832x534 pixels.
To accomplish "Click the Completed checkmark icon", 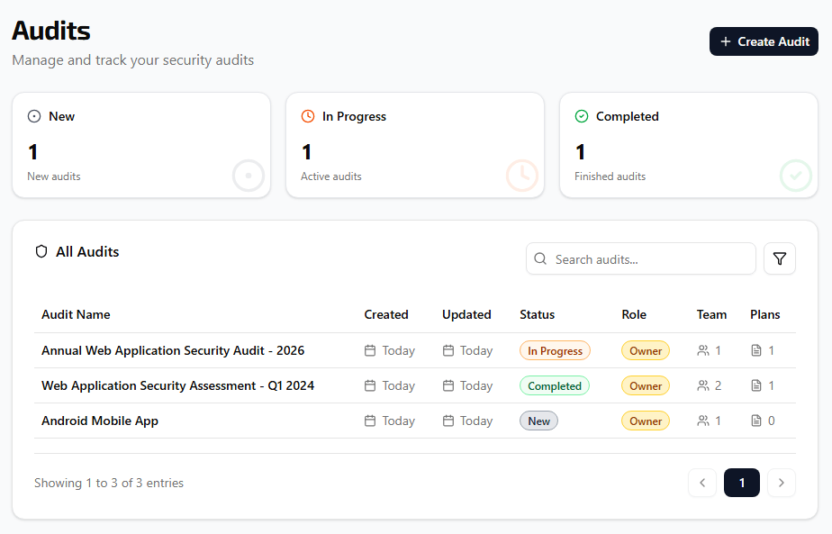I will 583,115.
